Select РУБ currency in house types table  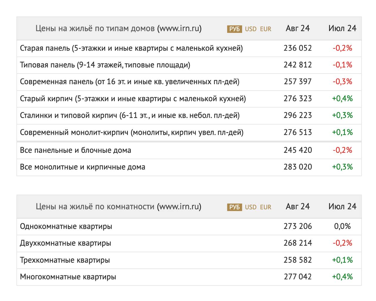pos(234,29)
